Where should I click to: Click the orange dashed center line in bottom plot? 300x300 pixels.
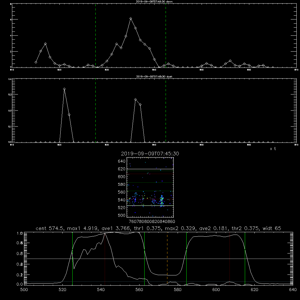[167, 258]
